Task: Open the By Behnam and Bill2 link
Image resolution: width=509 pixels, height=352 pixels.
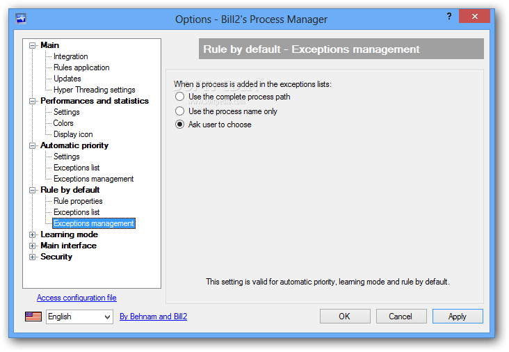Action: [153, 317]
